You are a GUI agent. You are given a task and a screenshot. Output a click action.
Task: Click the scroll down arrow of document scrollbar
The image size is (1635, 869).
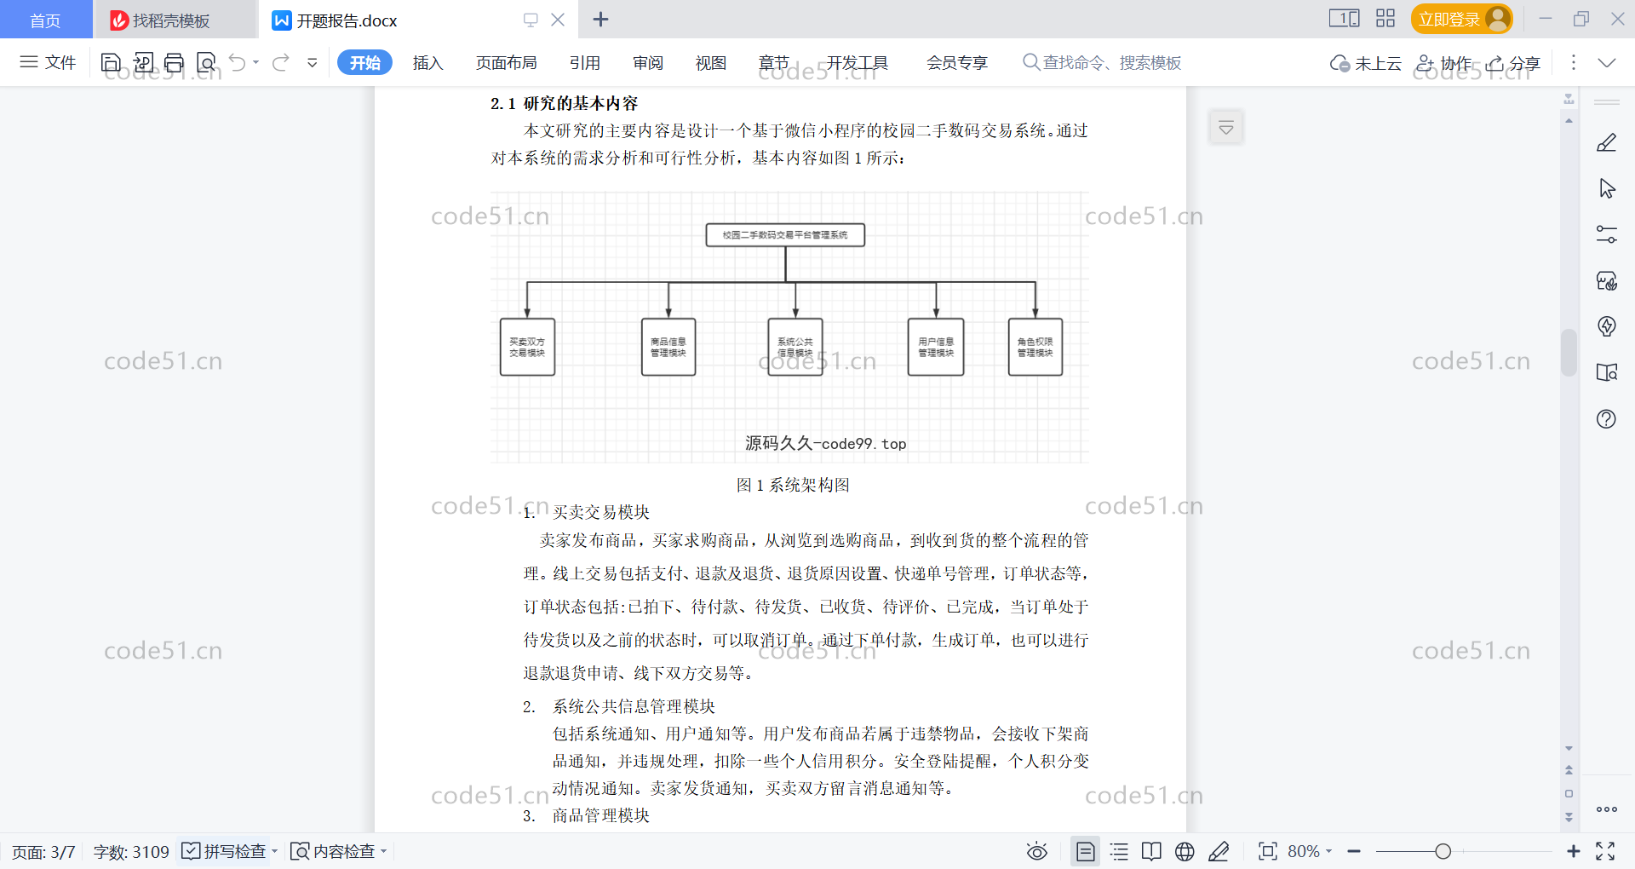click(x=1569, y=748)
